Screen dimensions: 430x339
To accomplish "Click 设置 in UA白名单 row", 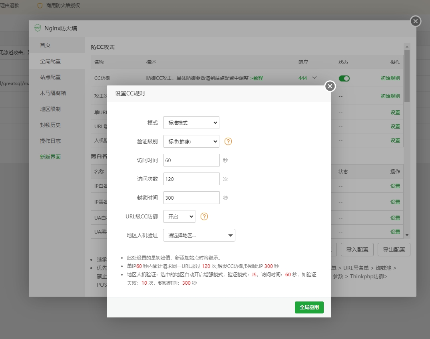I will (x=395, y=218).
